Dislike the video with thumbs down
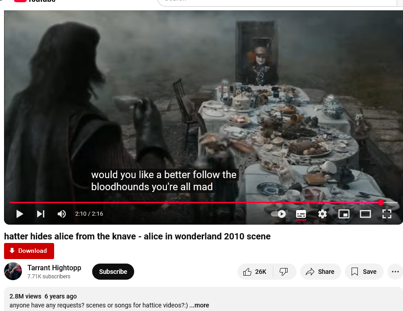This screenshot has height=311, width=403. click(x=284, y=272)
